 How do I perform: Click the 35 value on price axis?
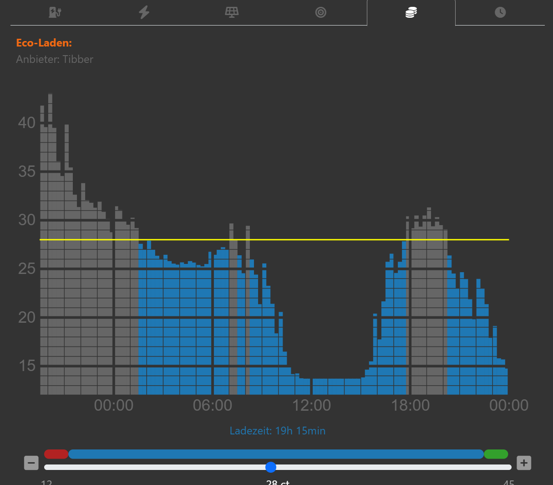point(27,171)
